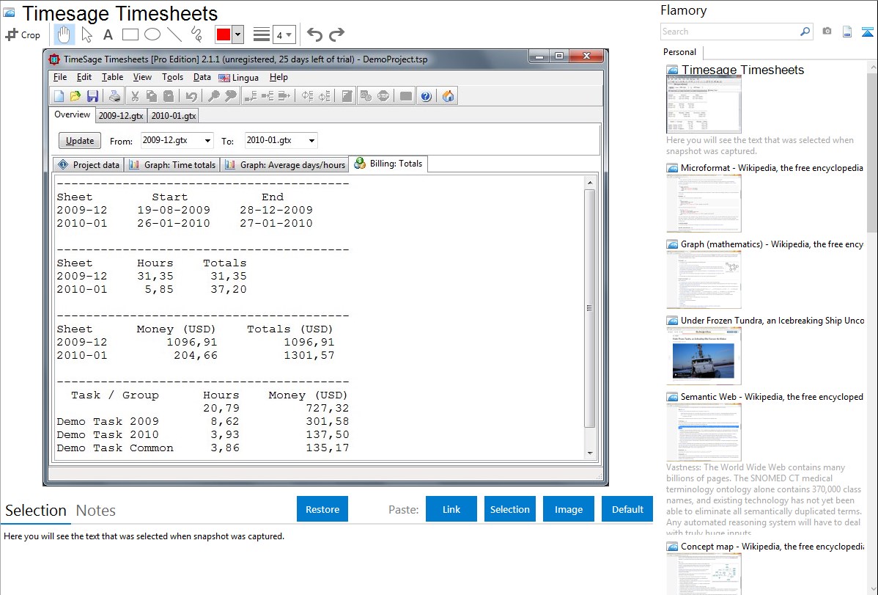This screenshot has height=595, width=878.
Task: Open the Tools menu
Action: pos(172,77)
